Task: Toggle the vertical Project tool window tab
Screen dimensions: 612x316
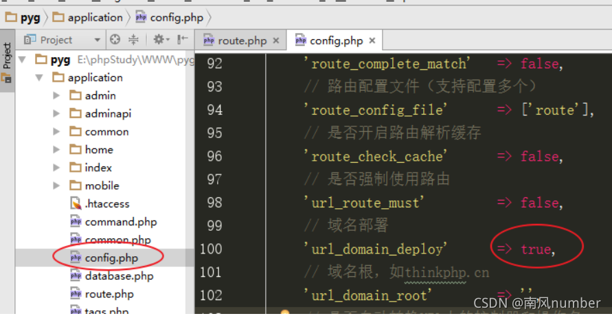Action: pos(7,62)
